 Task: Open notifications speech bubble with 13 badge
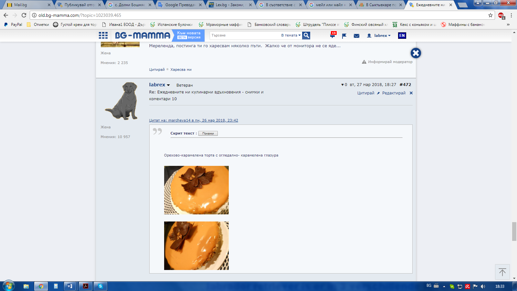click(x=333, y=35)
